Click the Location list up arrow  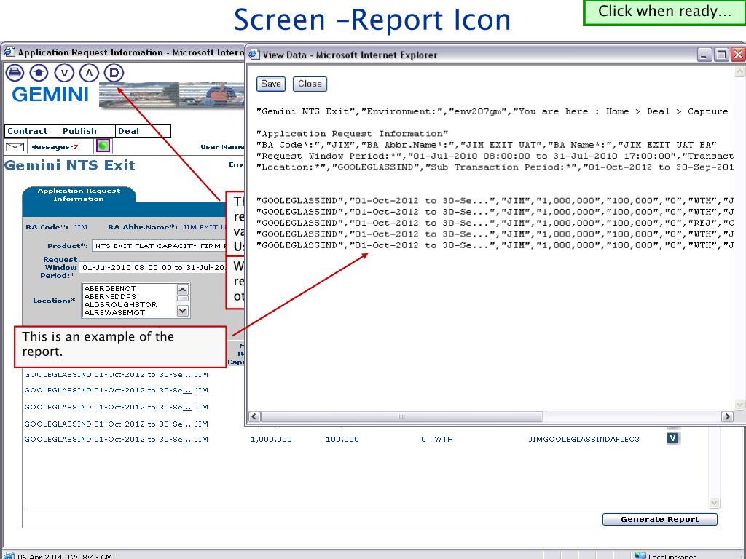183,290
